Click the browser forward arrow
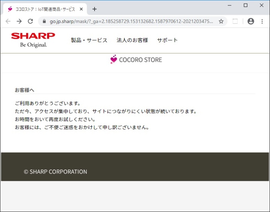Image resolution: width=270 pixels, height=212 pixels. (19, 21)
